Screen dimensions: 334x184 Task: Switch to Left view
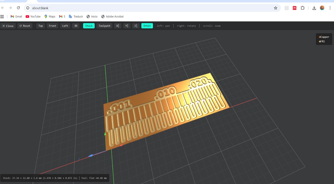click(65, 26)
